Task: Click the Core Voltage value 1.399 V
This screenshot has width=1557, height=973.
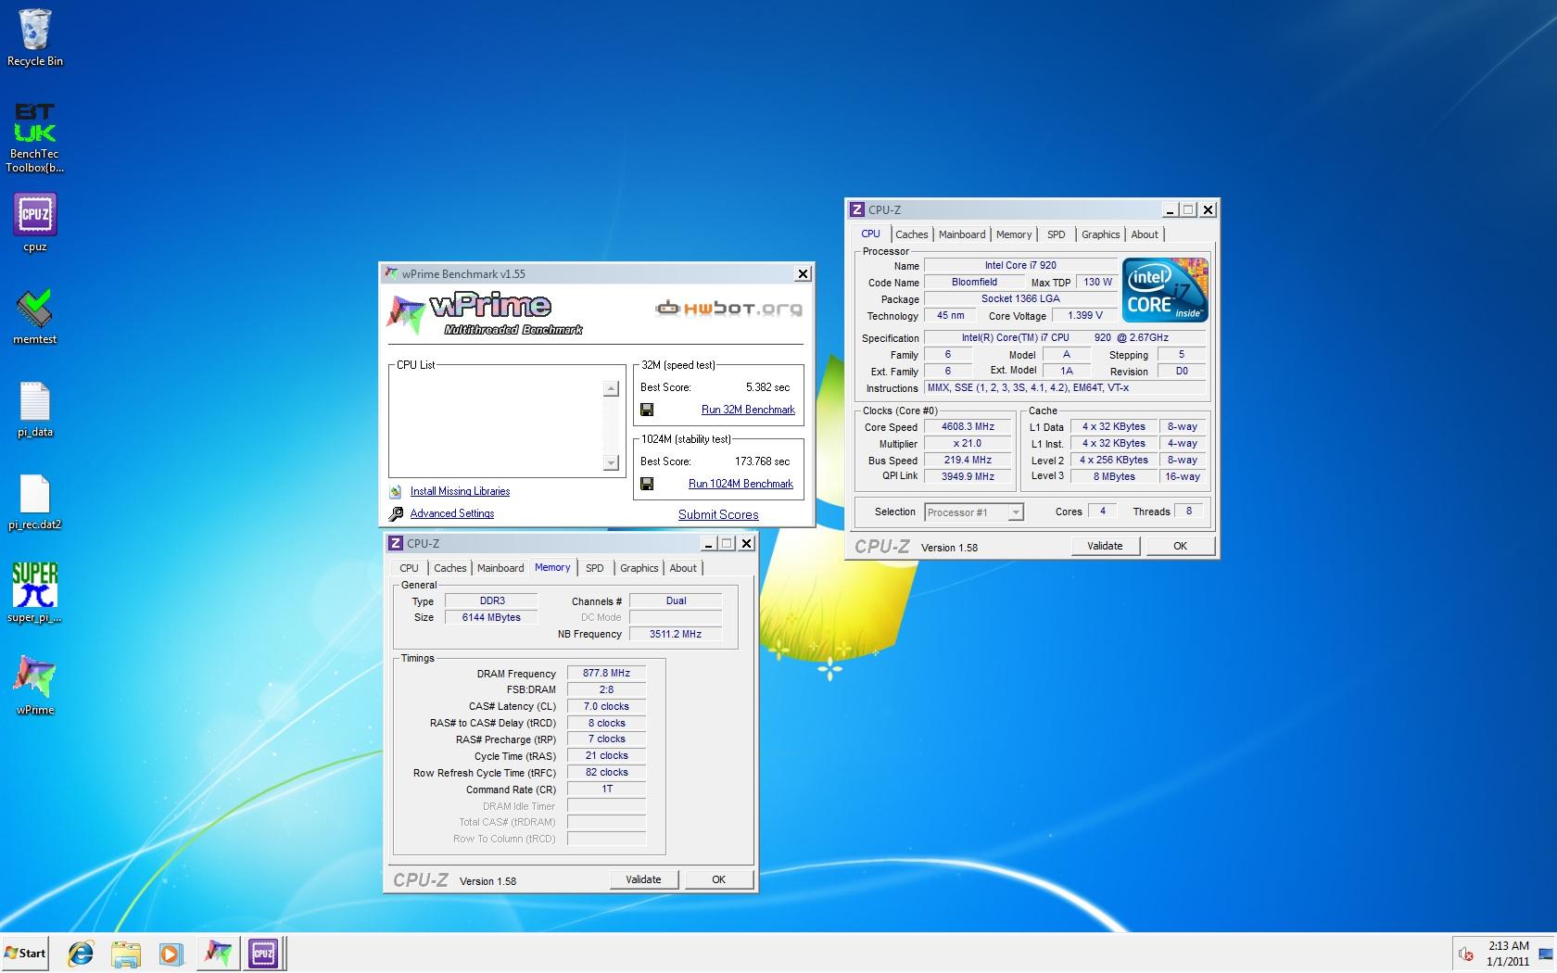Action: point(1084,316)
